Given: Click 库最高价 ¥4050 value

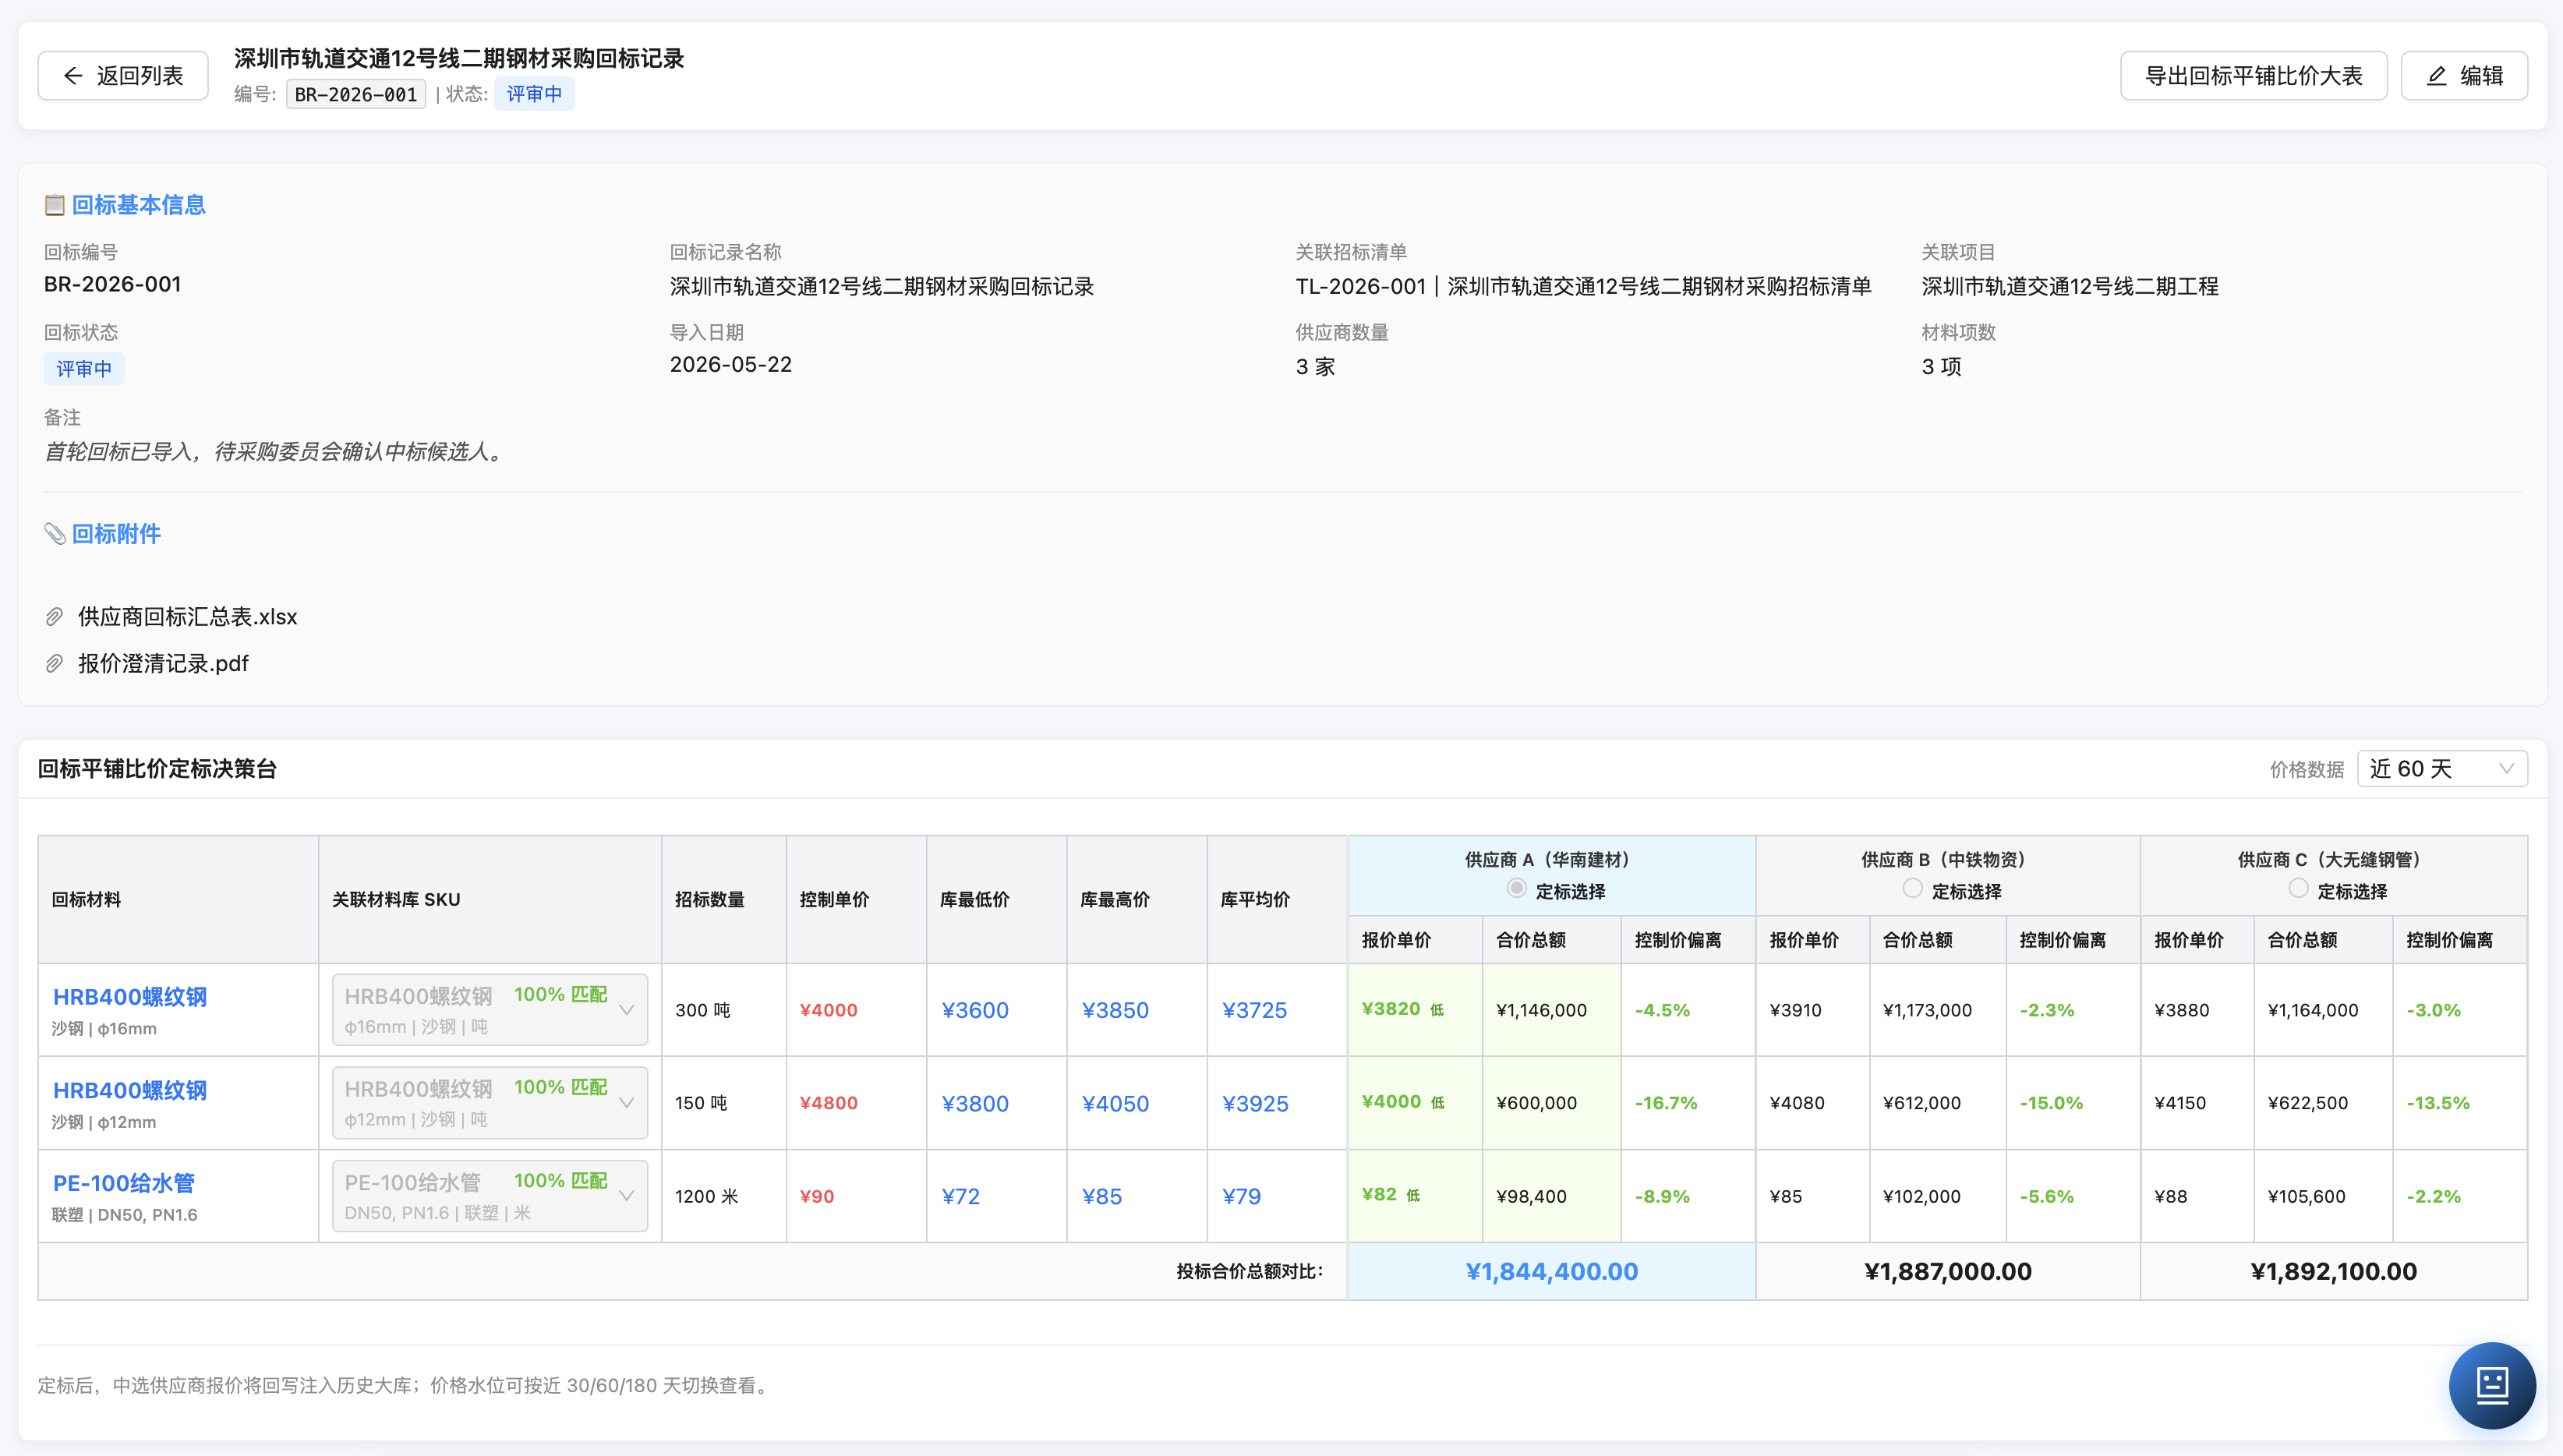Looking at the screenshot, I should [x=1115, y=1103].
